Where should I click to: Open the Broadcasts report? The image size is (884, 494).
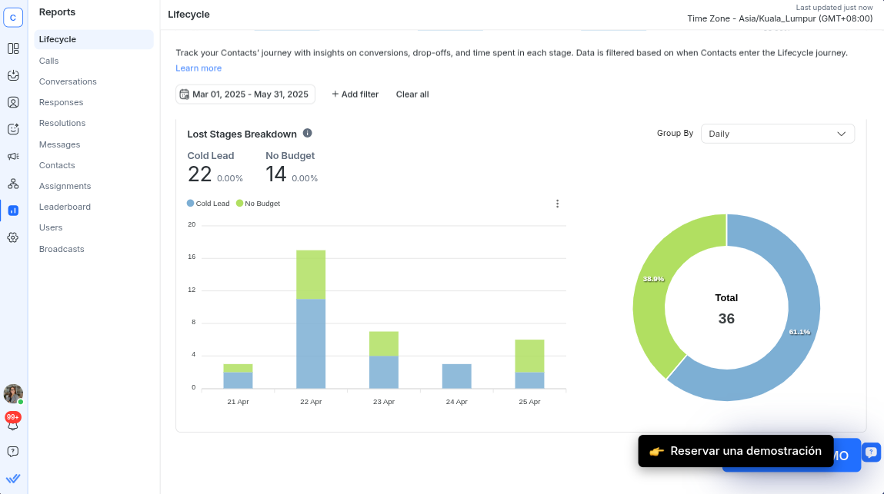coord(62,250)
